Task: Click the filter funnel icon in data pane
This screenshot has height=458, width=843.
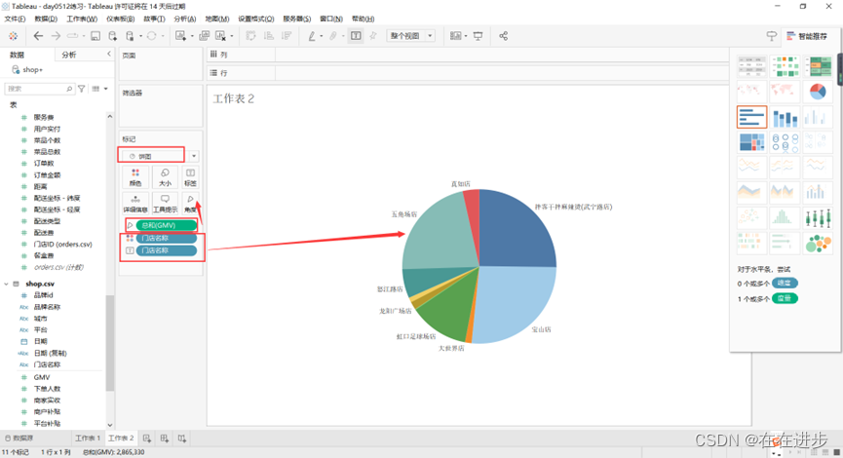Action: point(82,89)
